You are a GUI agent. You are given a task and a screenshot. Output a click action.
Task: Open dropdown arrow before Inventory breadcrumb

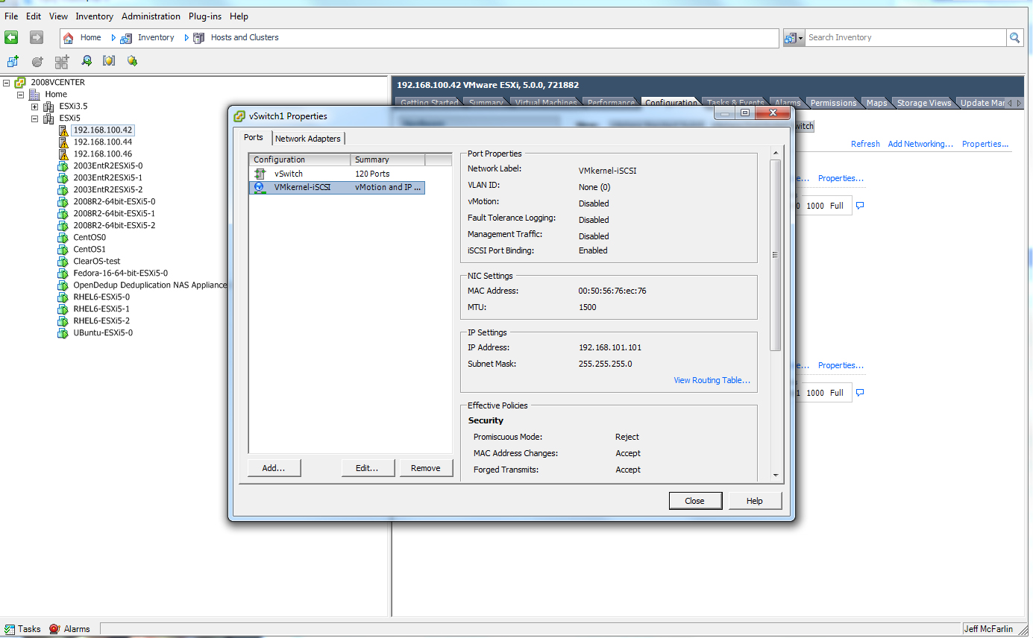pyautogui.click(x=113, y=37)
